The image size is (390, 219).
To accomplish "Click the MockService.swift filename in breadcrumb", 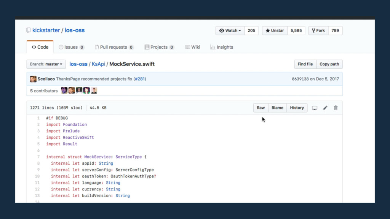I will tap(132, 64).
